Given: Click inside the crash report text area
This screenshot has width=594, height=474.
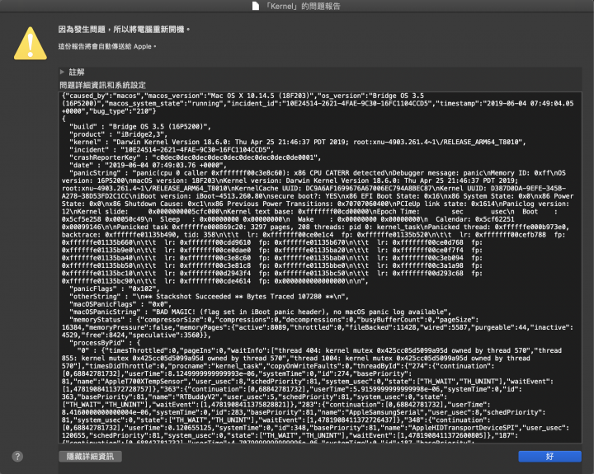Looking at the screenshot, I should tap(320, 267).
